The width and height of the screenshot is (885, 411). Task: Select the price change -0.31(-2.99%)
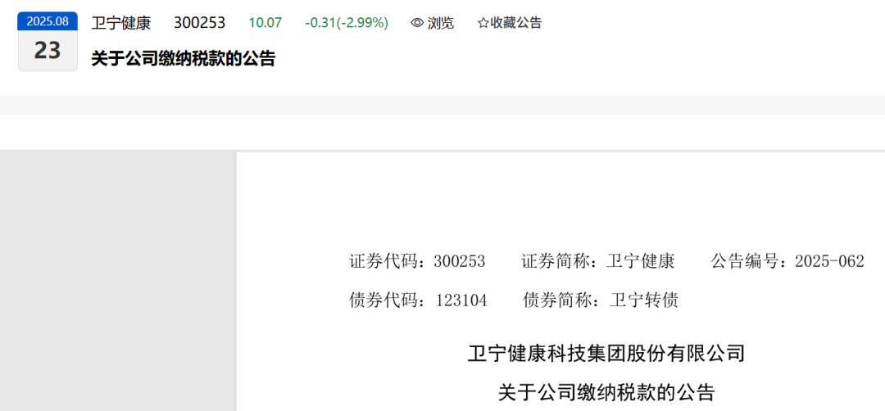(x=347, y=23)
